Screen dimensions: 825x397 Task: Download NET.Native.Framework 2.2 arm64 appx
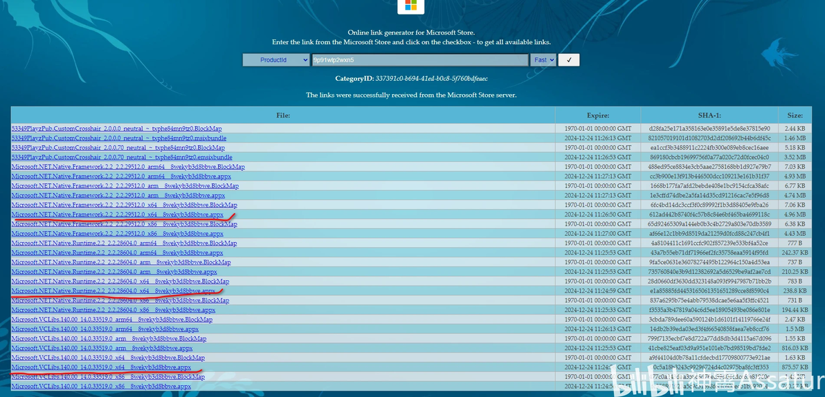[x=121, y=176]
